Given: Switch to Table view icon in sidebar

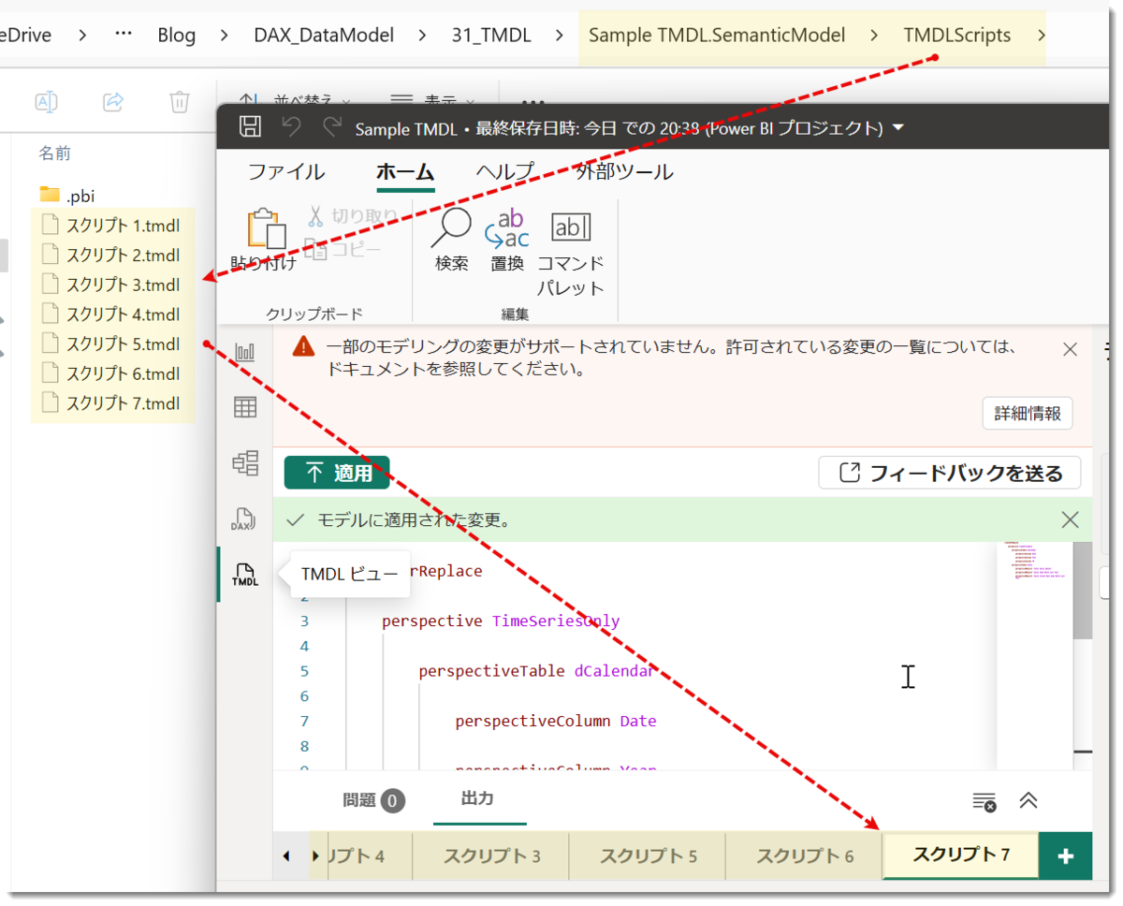Looking at the screenshot, I should point(245,407).
